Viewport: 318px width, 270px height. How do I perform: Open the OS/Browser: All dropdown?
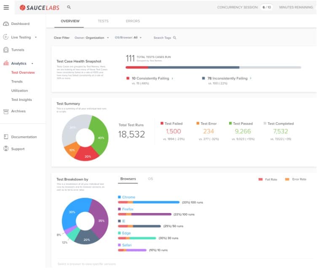pyautogui.click(x=128, y=38)
